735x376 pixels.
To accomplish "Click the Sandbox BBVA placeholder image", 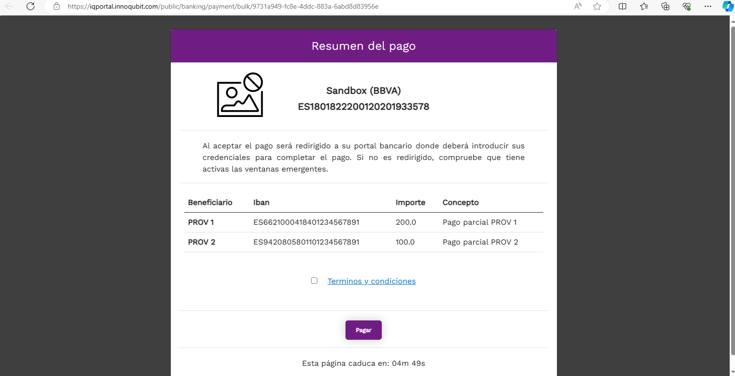I will 240,94.
